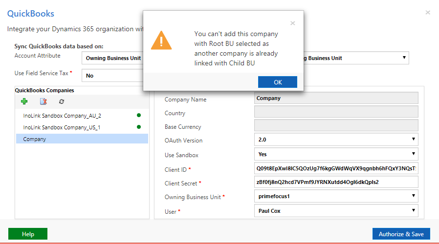Click the QuickBooks page title
Screen dimensions: 439x244
(x=30, y=13)
